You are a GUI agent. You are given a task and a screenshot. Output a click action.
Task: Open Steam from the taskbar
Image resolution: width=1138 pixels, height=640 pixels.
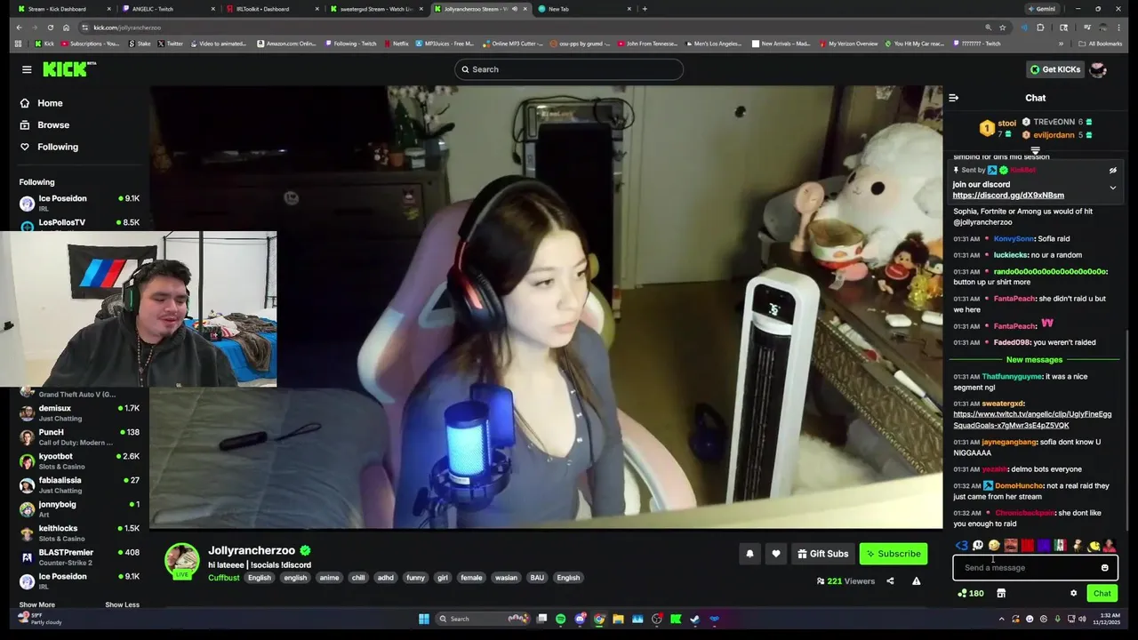click(x=695, y=619)
